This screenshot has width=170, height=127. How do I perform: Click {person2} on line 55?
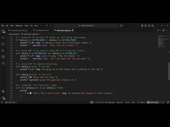[x=34, y=80]
